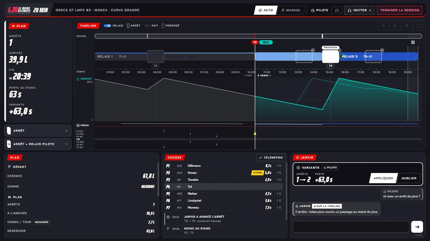Invite an engineer with the Inviter button
This screenshot has height=241, width=430.
(x=359, y=10)
